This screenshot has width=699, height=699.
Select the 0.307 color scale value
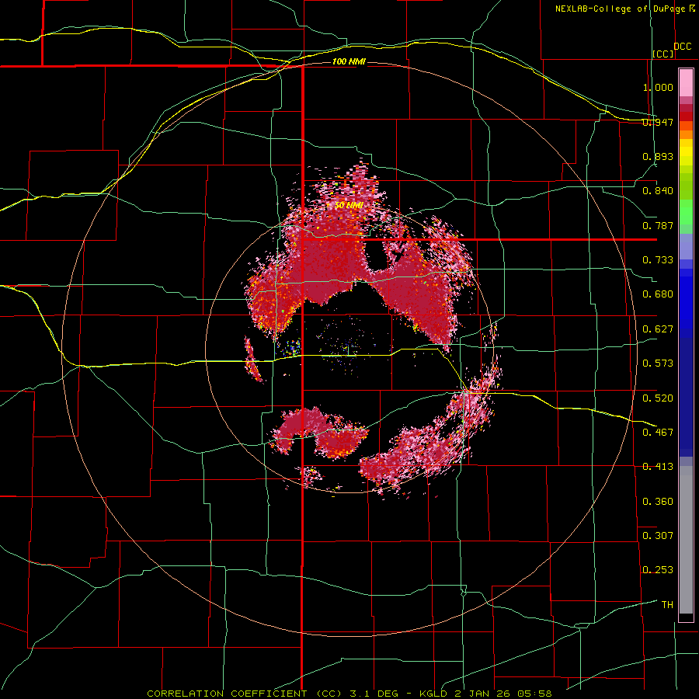(658, 536)
